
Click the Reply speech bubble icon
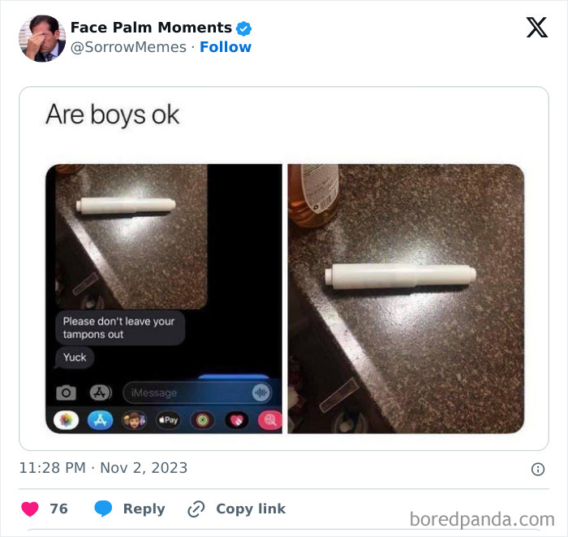click(x=103, y=509)
